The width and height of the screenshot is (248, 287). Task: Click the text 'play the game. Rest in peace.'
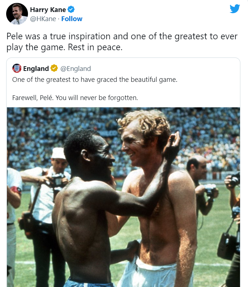[64, 47]
